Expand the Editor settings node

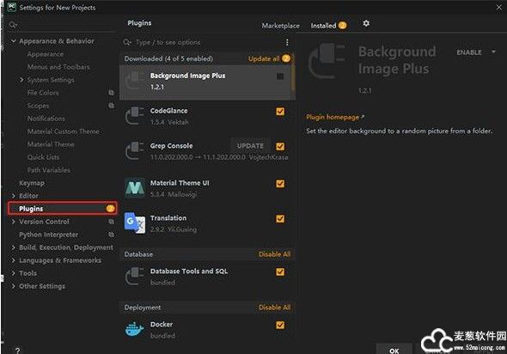click(x=13, y=196)
